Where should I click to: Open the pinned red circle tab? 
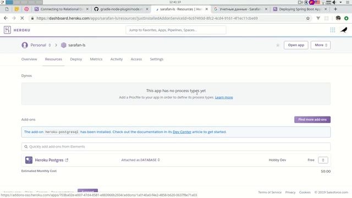click(x=26, y=9)
